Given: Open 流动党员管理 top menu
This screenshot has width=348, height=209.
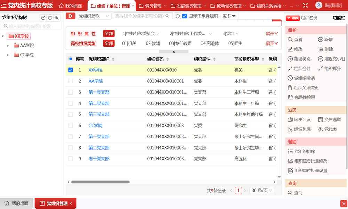Looking at the screenshot, I should [x=228, y=6].
